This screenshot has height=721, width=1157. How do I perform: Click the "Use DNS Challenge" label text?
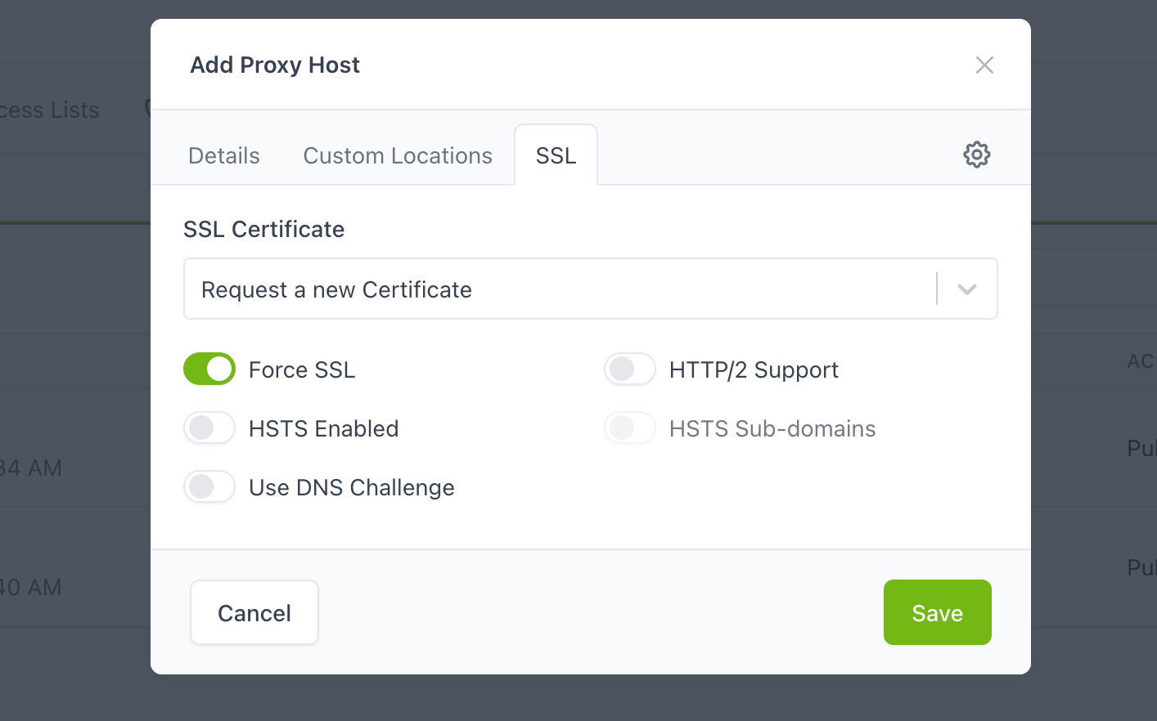tap(351, 488)
